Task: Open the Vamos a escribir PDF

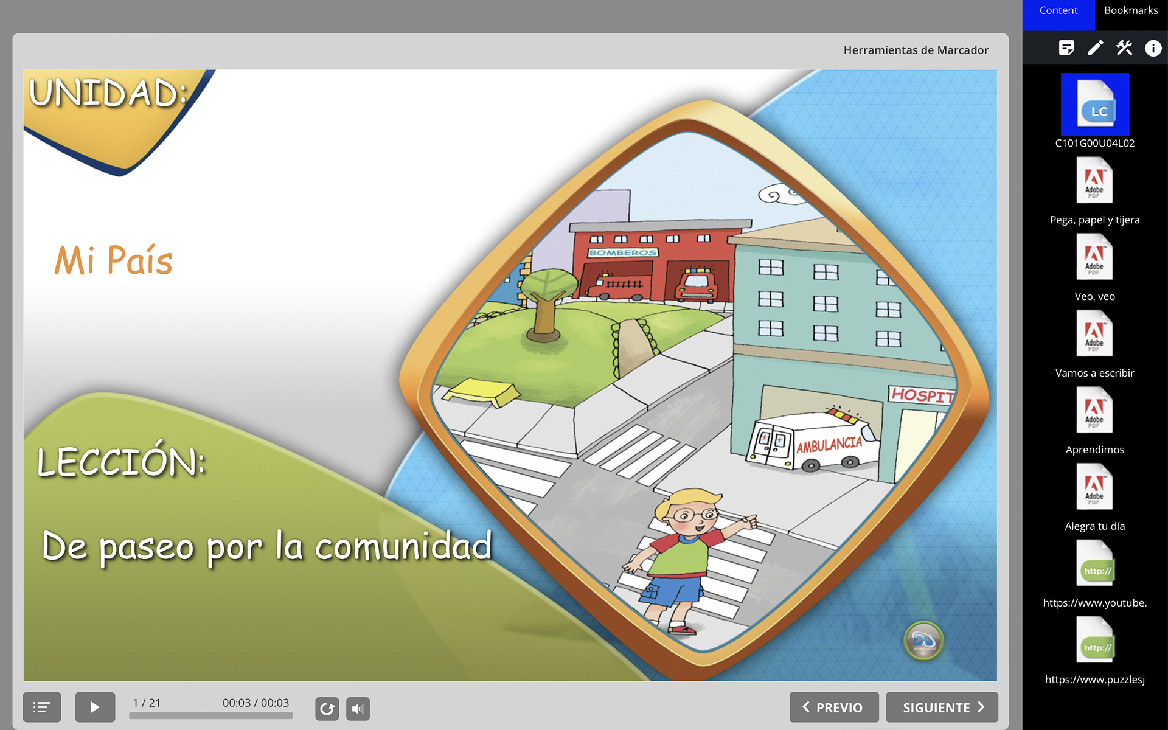Action: coord(1095,333)
